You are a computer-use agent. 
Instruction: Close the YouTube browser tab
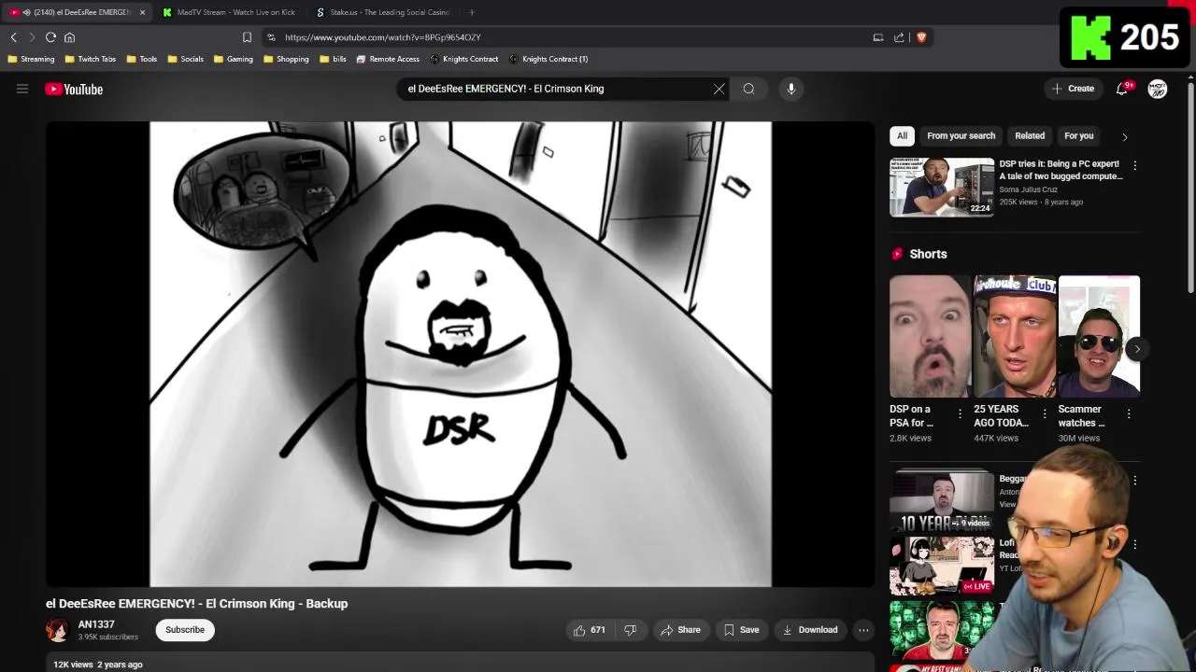142,12
